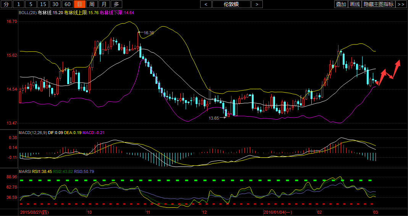Click the active 日 daily tab
Viewport: 408px width, 216px height.
79,4
